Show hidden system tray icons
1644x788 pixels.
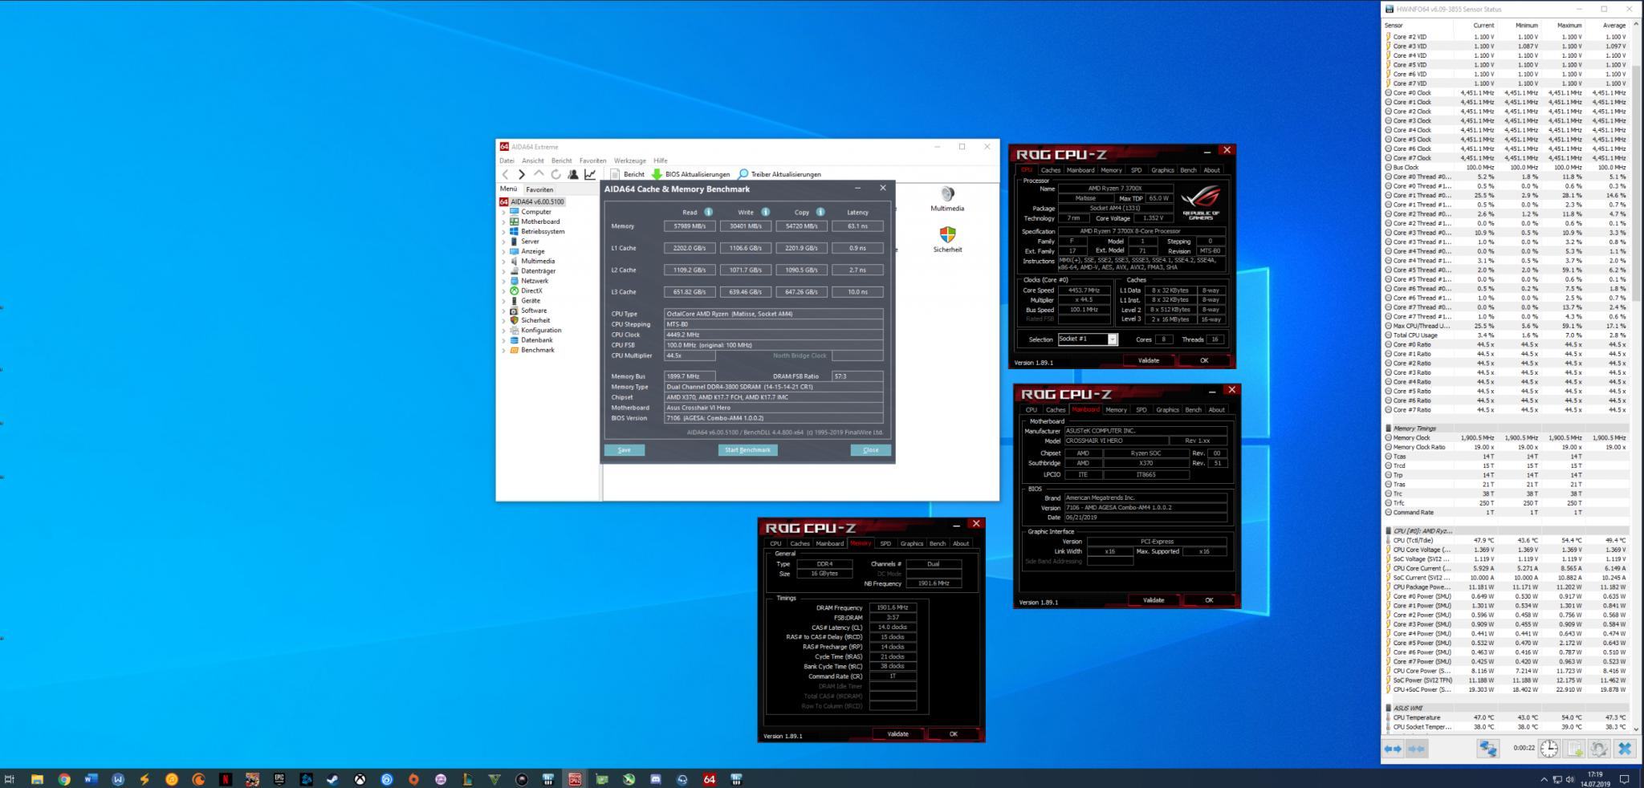(x=1544, y=778)
